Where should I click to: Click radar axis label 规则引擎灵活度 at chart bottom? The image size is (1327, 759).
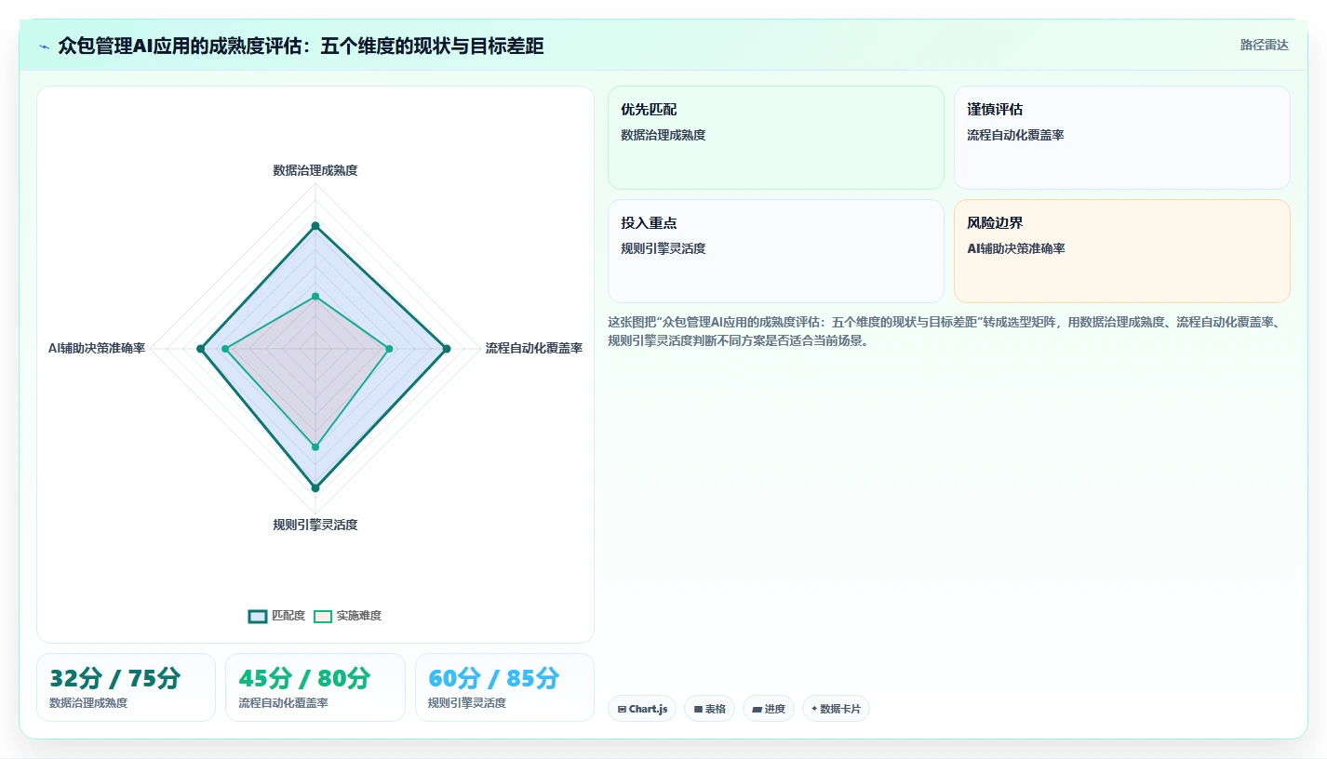pos(315,525)
